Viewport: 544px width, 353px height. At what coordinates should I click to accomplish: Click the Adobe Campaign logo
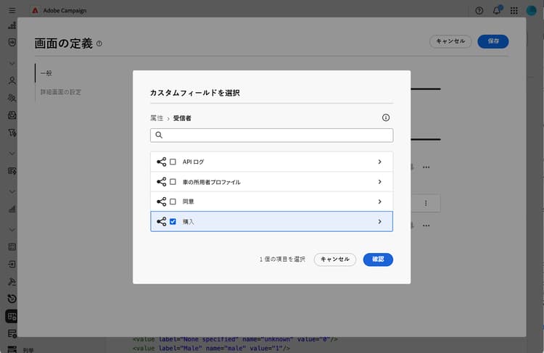(x=35, y=11)
